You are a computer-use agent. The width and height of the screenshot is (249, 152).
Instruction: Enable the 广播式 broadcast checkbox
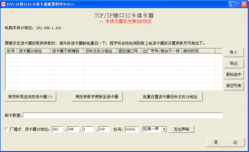pyautogui.click(x=7, y=130)
